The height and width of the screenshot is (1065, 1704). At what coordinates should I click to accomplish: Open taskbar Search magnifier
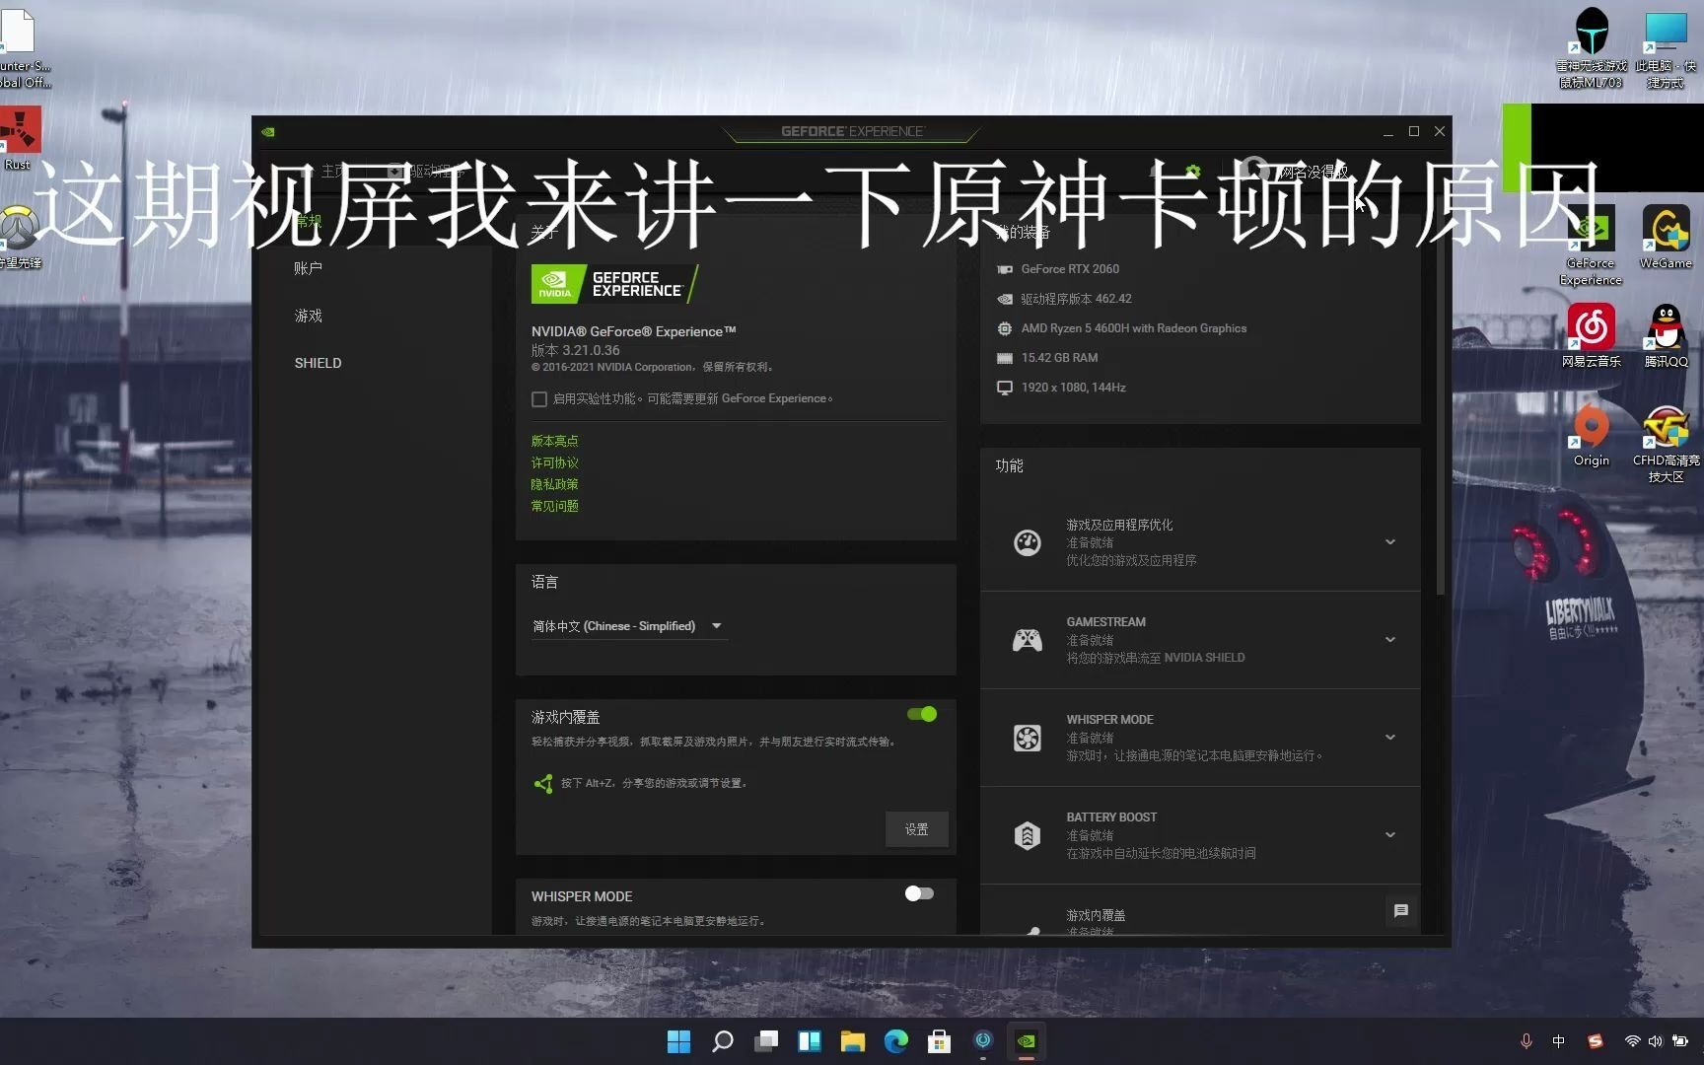722,1041
